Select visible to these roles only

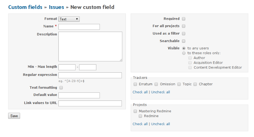click(184, 53)
